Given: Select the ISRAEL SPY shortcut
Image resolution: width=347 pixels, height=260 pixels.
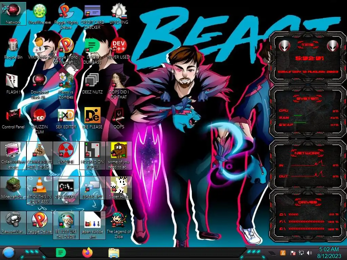Looking at the screenshot, I should (92, 188).
